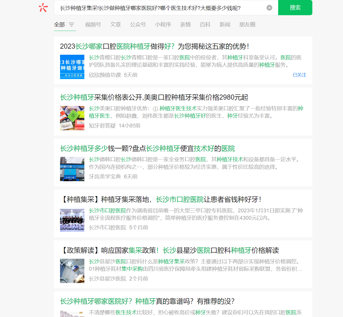Switch to the 小程序 tab
Viewport: 343px width, 317px height.
pyautogui.click(x=163, y=25)
